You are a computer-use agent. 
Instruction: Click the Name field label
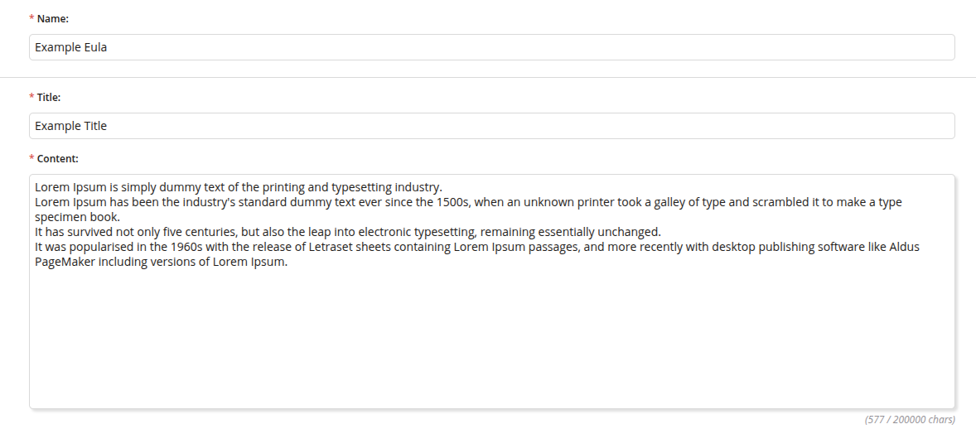coord(53,19)
